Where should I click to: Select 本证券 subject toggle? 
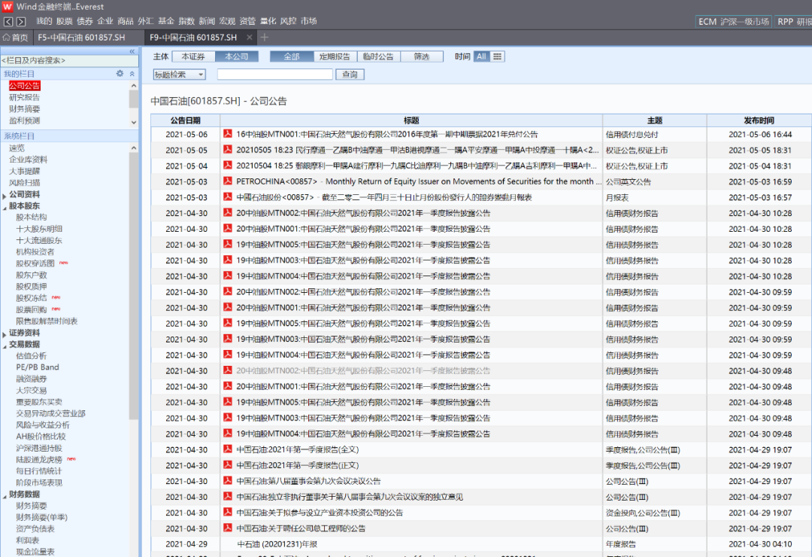tap(193, 56)
